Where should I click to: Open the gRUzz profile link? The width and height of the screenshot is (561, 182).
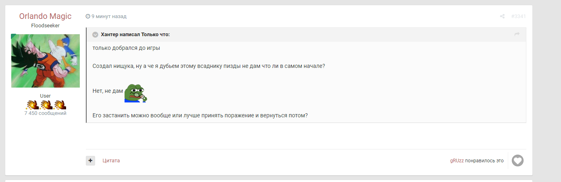[x=457, y=161]
